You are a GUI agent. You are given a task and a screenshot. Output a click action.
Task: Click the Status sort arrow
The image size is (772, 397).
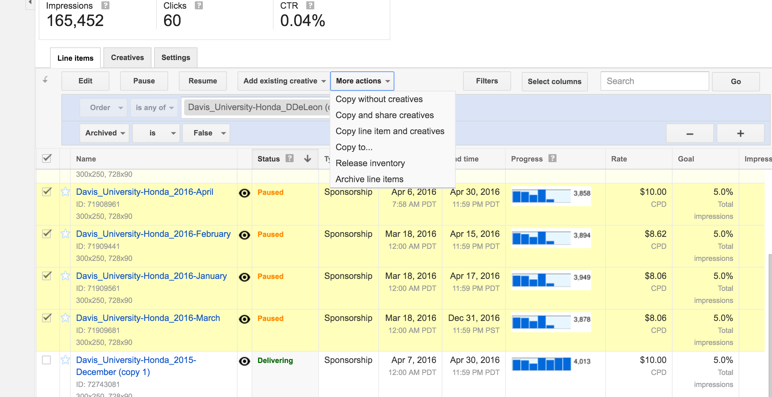(x=308, y=158)
